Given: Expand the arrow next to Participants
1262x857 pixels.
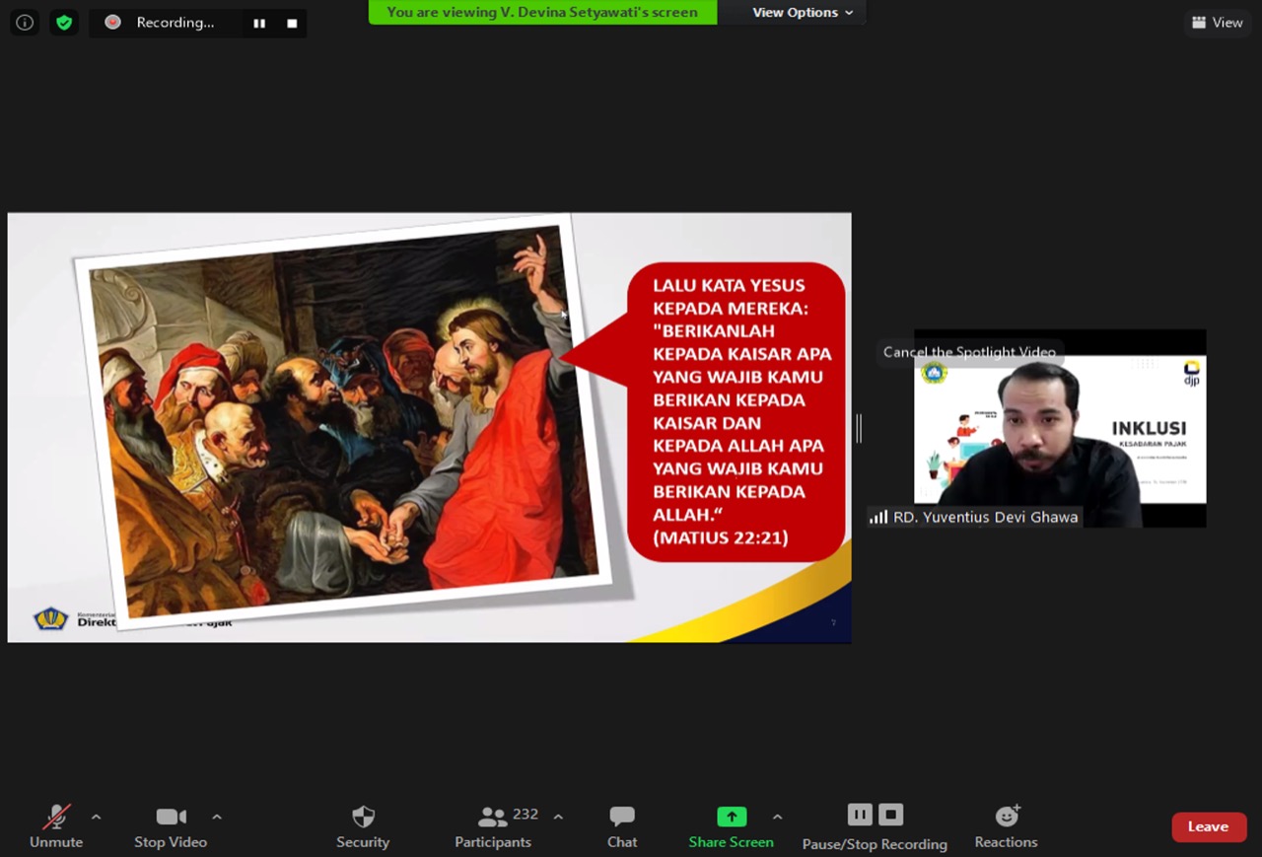Looking at the screenshot, I should [x=558, y=817].
